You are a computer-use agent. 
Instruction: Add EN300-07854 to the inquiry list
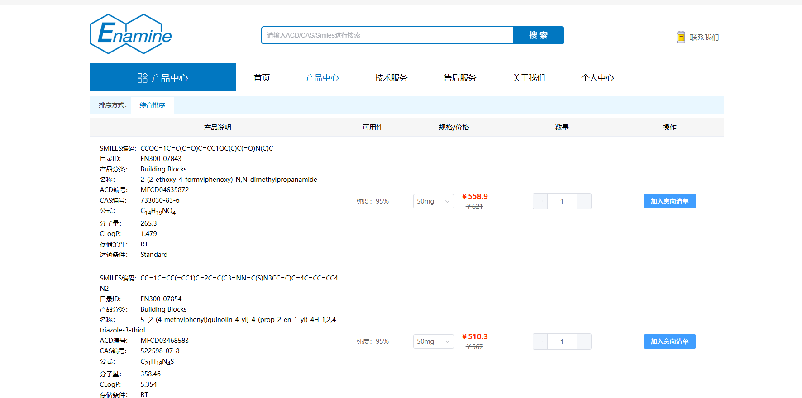click(x=669, y=341)
